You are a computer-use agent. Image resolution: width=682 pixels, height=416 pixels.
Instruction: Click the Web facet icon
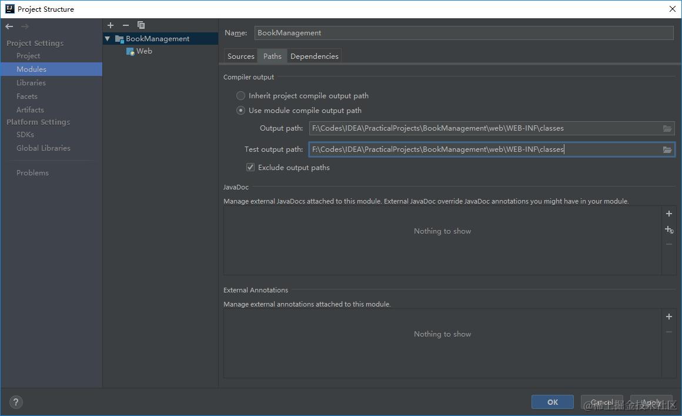pyautogui.click(x=130, y=51)
